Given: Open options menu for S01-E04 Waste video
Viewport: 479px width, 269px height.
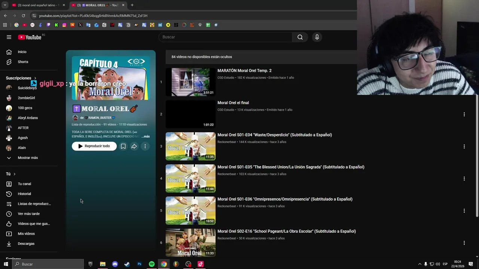Looking at the screenshot, I should point(464,146).
